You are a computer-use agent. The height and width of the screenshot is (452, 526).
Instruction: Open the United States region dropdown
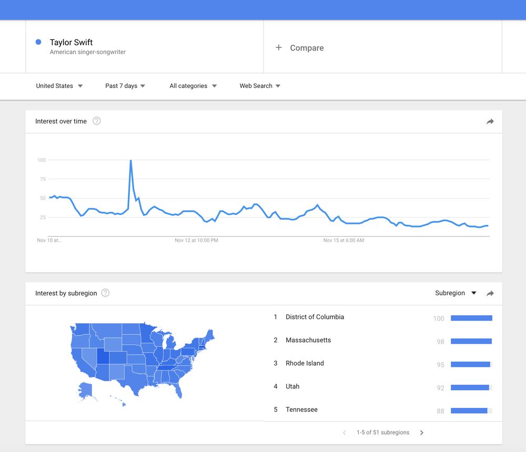(x=59, y=86)
